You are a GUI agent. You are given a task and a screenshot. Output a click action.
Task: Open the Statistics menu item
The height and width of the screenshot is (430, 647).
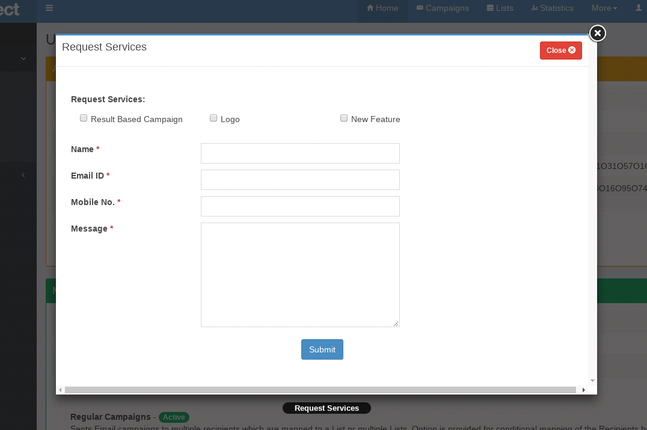(552, 8)
